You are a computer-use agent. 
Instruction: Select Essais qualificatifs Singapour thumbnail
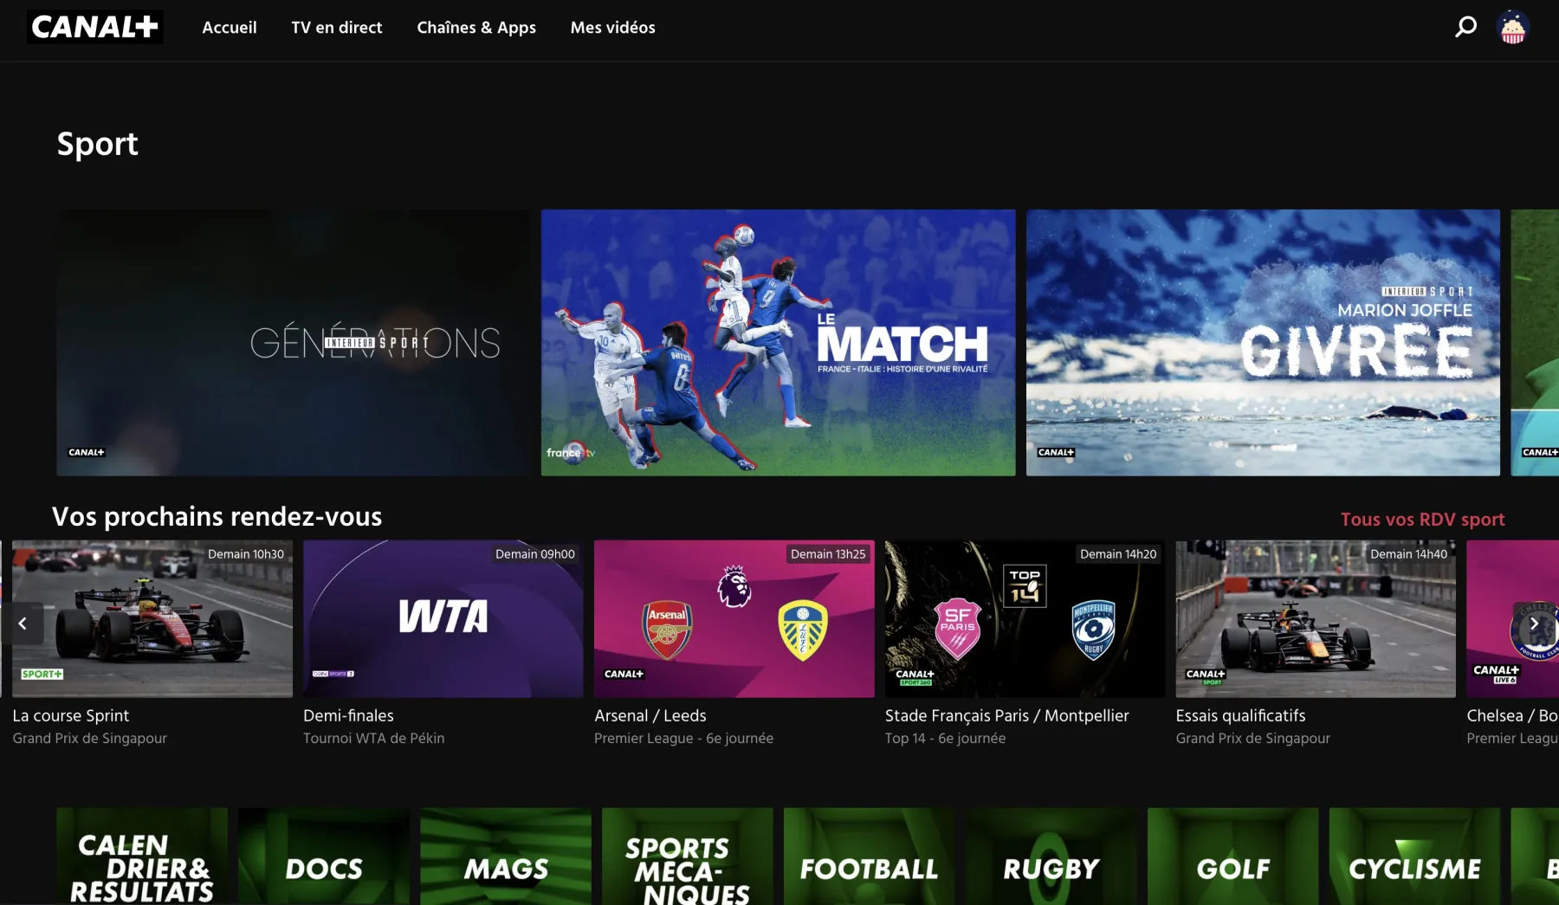(1316, 619)
